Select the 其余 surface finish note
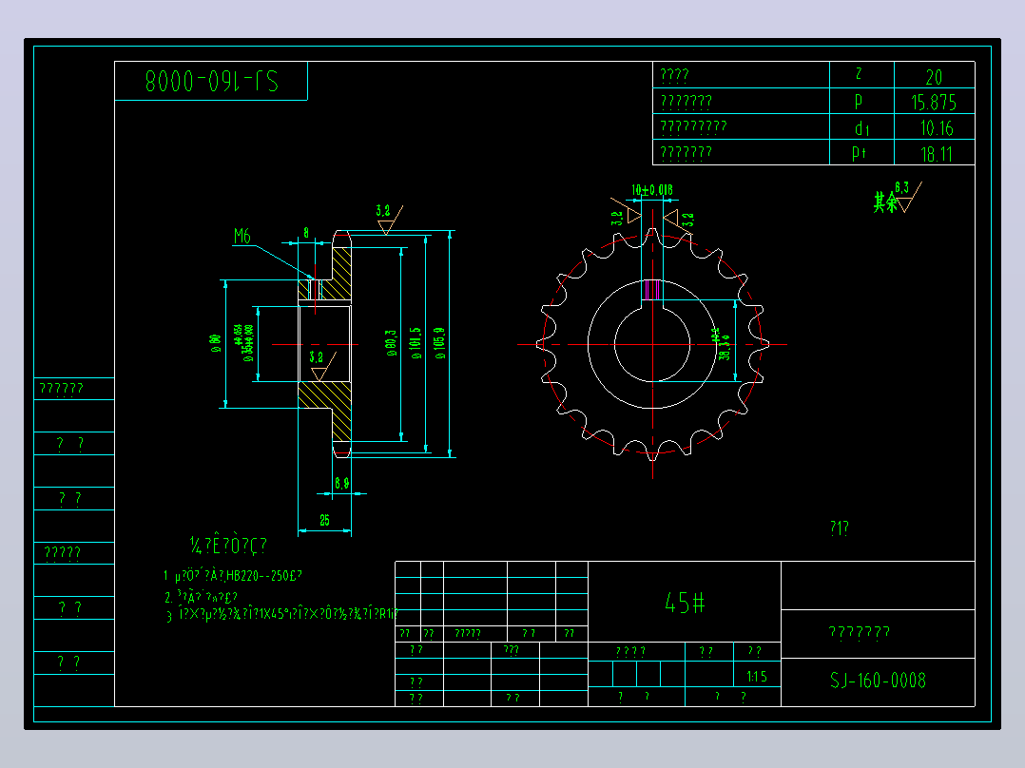1025x768 pixels. [x=886, y=202]
